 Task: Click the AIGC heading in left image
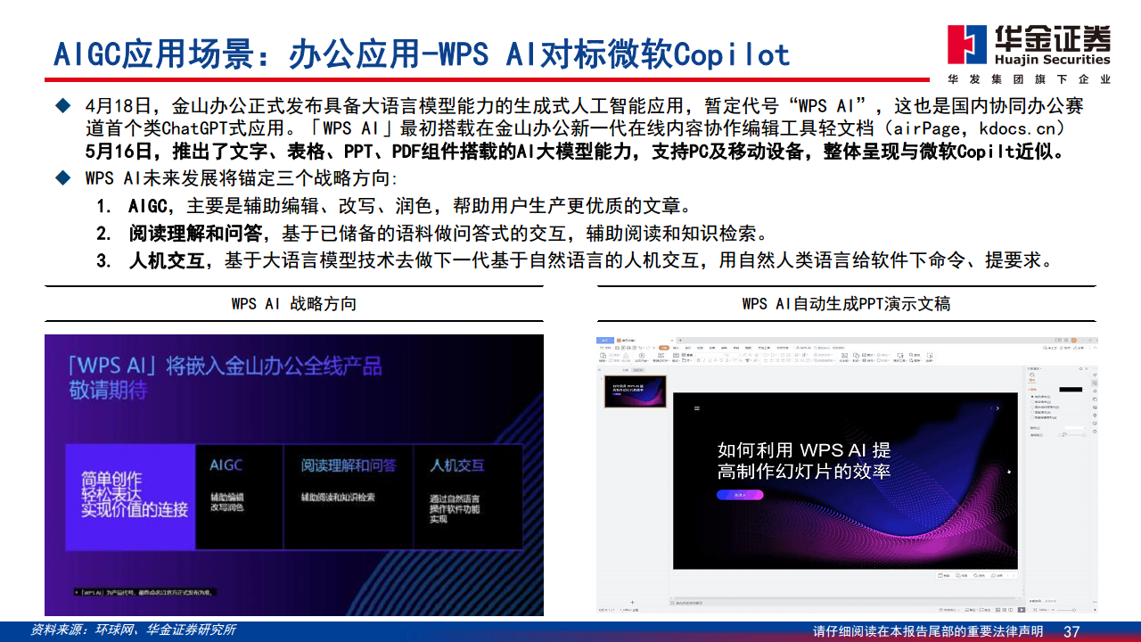tap(226, 465)
